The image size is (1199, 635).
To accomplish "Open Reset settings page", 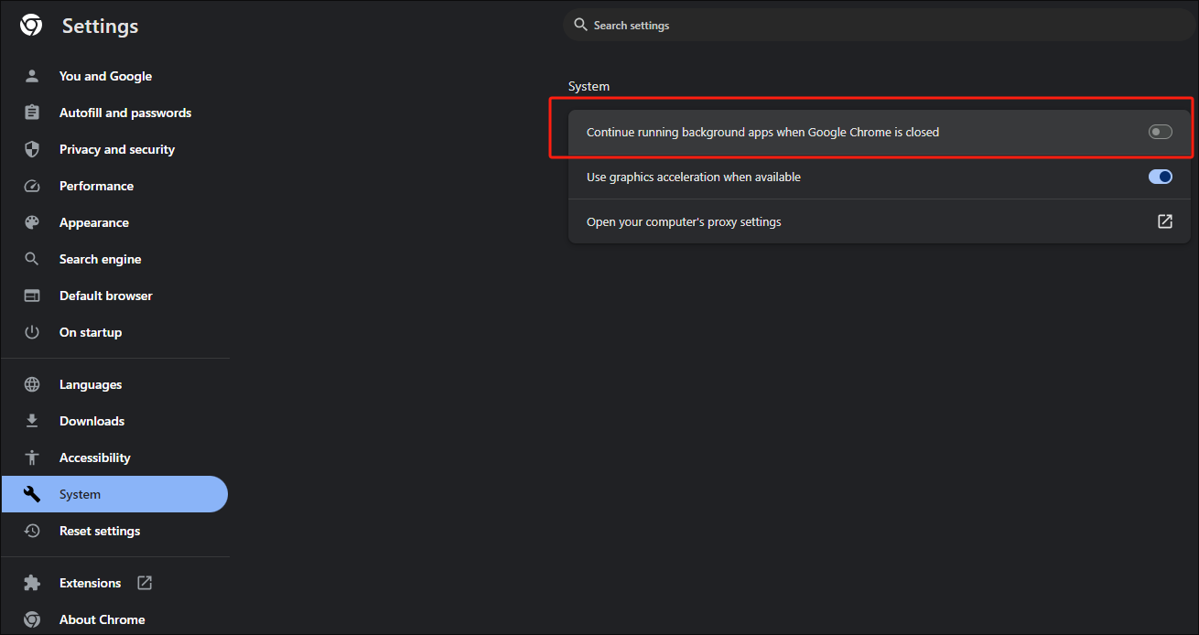I will [100, 531].
